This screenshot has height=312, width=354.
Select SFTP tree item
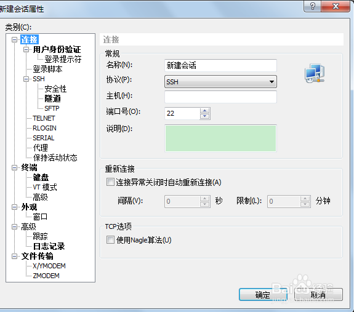[52, 108]
